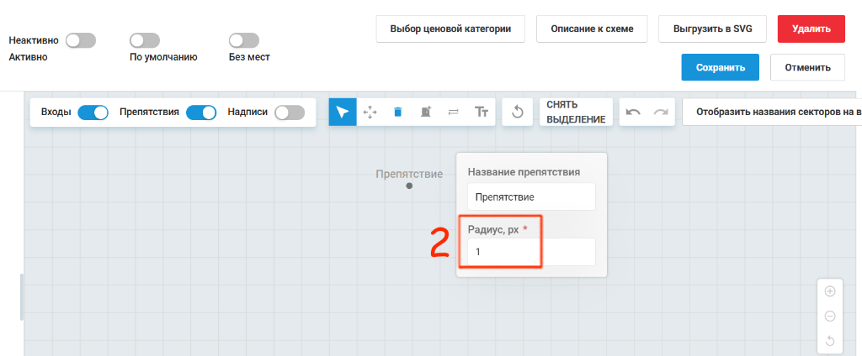Image resolution: width=862 pixels, height=356 pixels.
Task: Select the arrow pointer tool
Action: coord(343,112)
